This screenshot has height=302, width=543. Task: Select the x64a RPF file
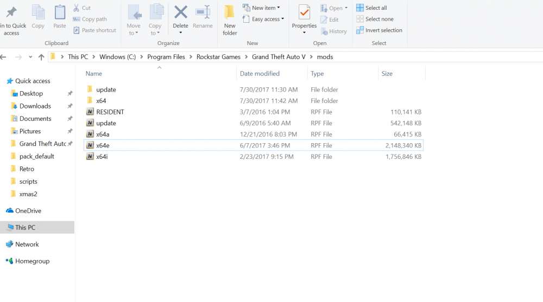[254, 134]
